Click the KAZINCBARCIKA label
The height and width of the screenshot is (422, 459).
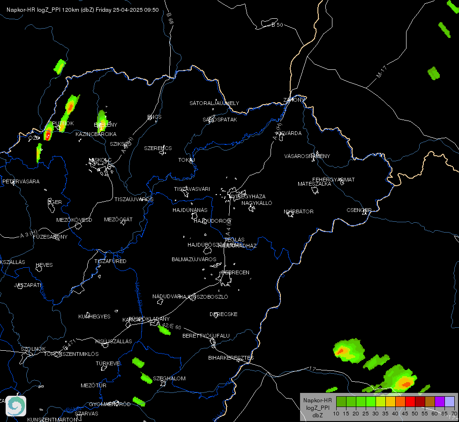pos(96,134)
